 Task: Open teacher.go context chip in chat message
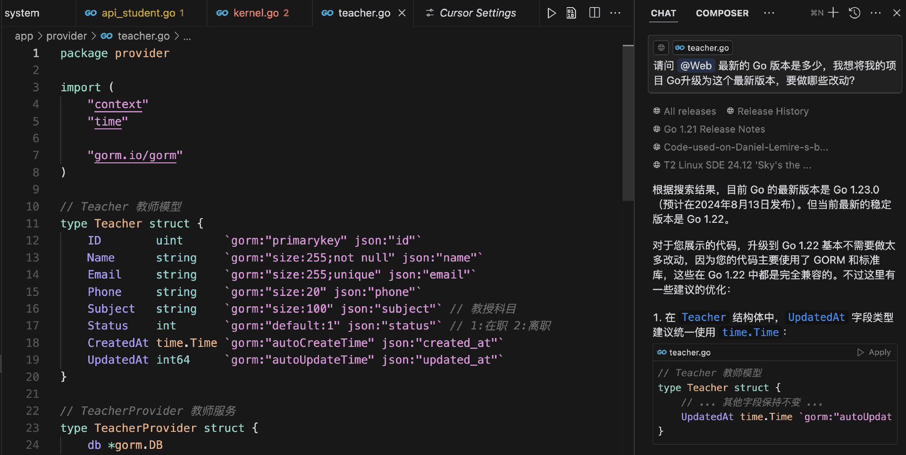[703, 48]
